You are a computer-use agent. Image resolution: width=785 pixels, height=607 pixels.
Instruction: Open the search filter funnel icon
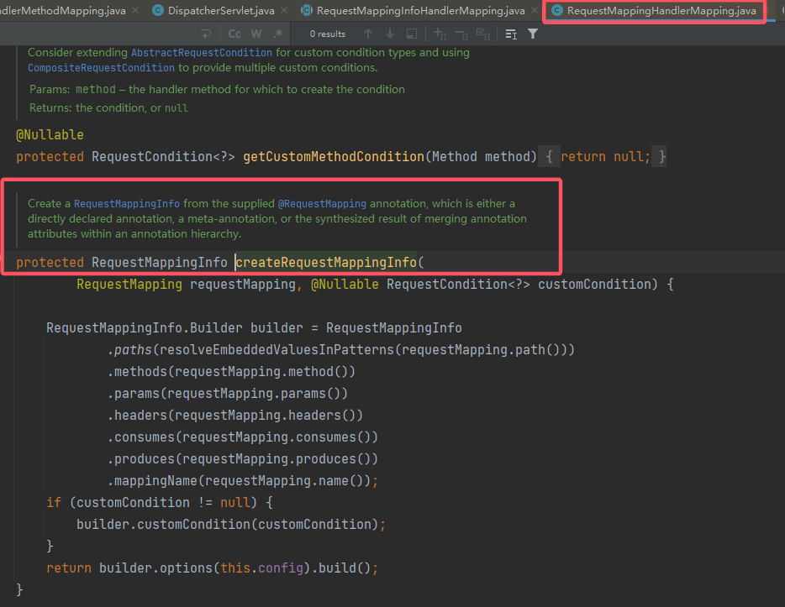coord(533,34)
